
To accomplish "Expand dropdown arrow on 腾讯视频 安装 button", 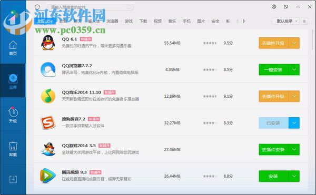I will [294, 176].
